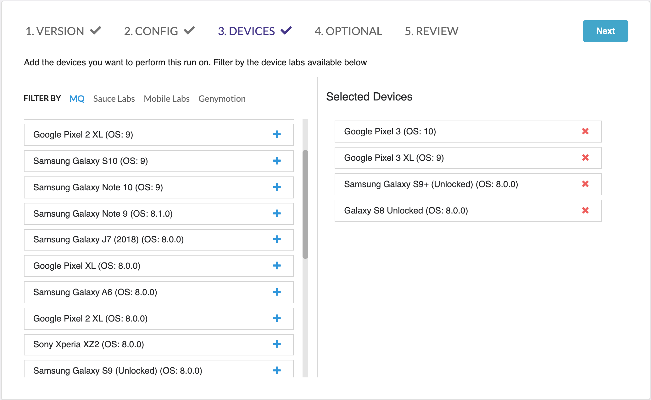The image size is (651, 400).
Task: Click the device list scrollbar thumb
Action: [305, 204]
